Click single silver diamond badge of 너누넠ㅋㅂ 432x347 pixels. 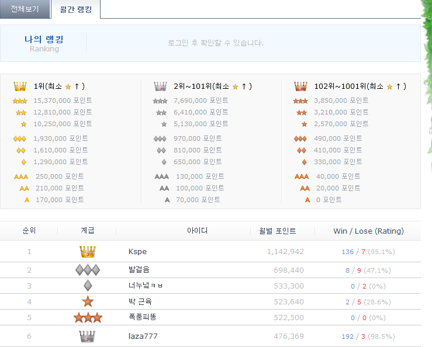87,286
